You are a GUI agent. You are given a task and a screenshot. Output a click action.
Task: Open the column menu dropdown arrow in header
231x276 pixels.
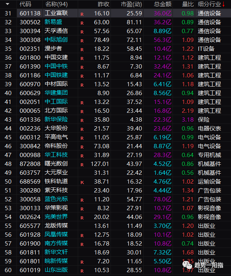coord(7,4)
